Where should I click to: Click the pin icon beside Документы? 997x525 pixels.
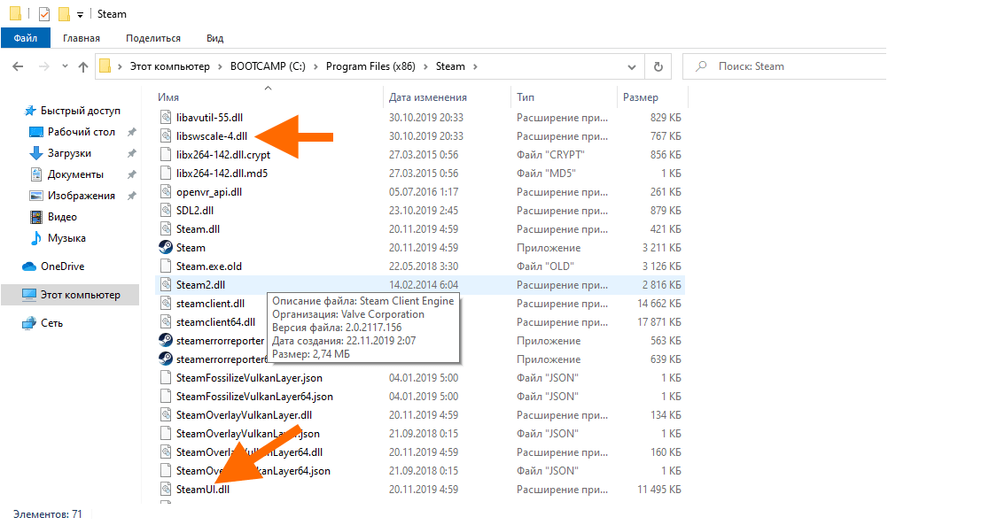(x=132, y=174)
